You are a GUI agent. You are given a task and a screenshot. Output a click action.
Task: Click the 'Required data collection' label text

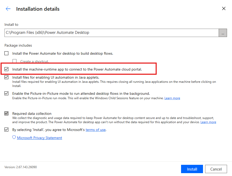32,114
